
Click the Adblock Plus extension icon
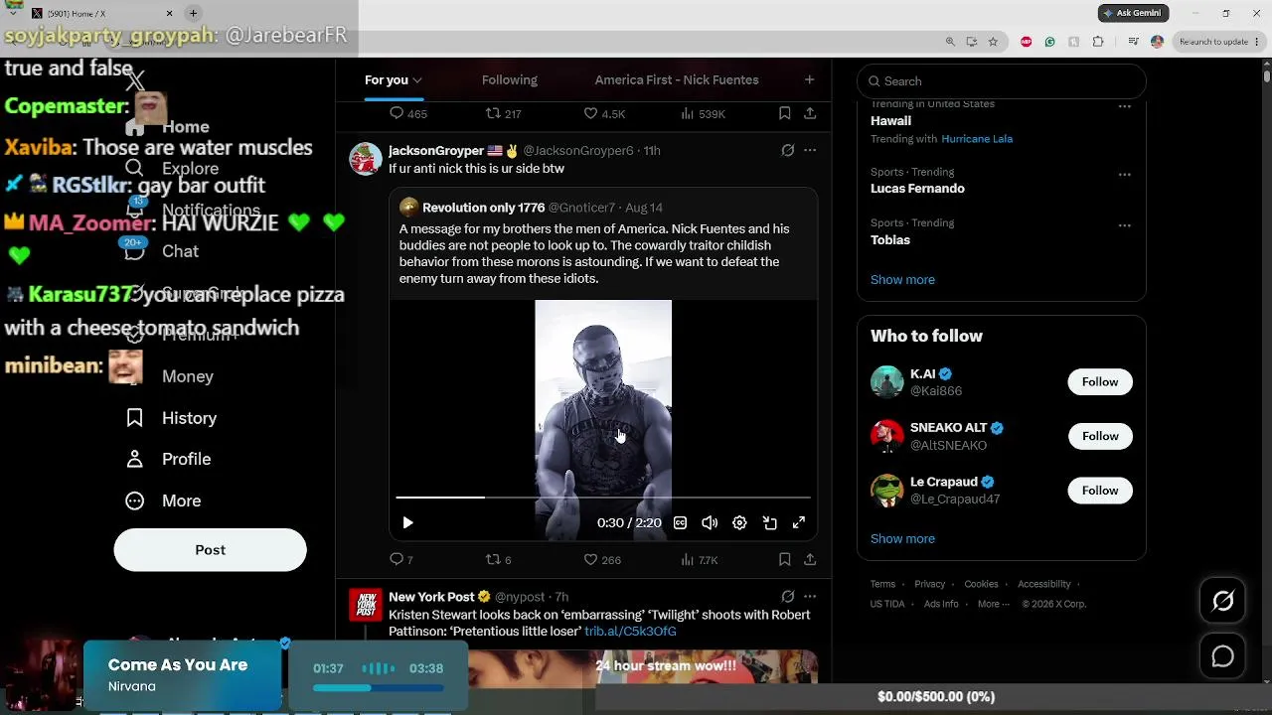tap(1026, 42)
